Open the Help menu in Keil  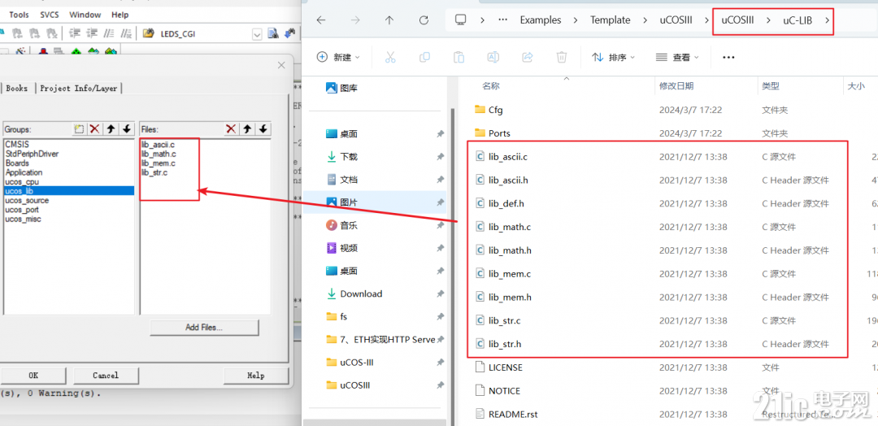(x=120, y=15)
